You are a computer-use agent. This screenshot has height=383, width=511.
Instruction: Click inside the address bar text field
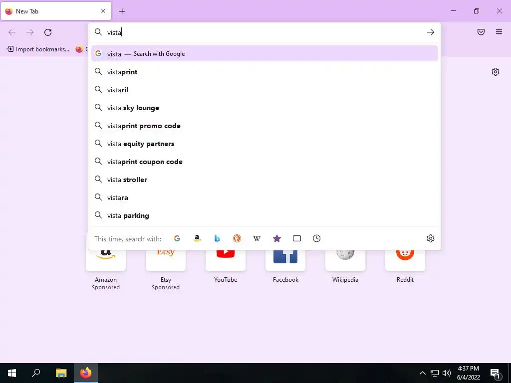tap(264, 32)
